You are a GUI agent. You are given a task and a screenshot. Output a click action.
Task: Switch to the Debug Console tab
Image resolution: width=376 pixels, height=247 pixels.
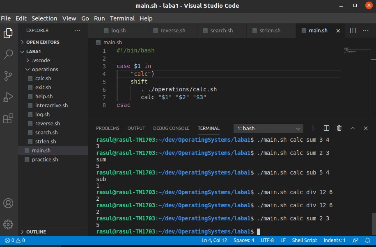point(171,128)
